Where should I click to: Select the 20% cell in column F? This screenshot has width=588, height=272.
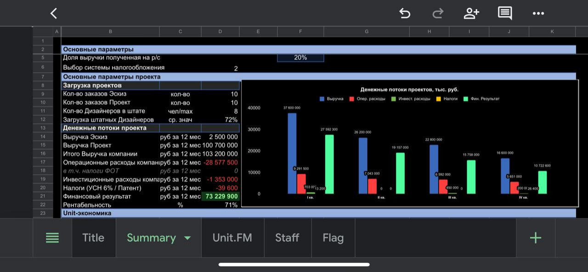[300, 58]
